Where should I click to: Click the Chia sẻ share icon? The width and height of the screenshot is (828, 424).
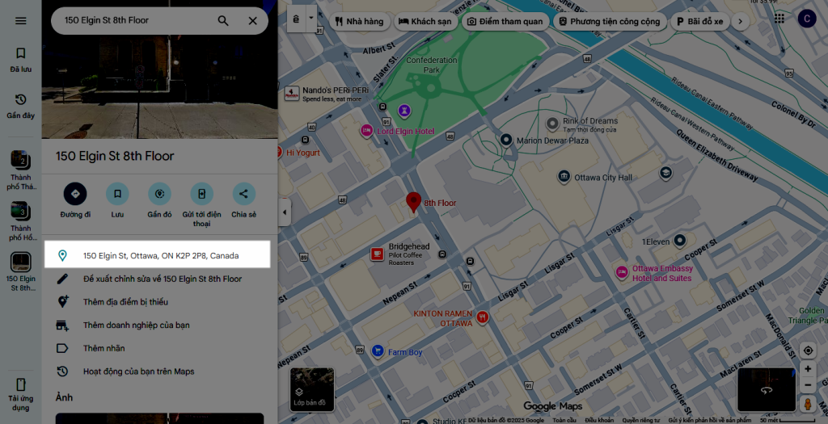pos(243,194)
